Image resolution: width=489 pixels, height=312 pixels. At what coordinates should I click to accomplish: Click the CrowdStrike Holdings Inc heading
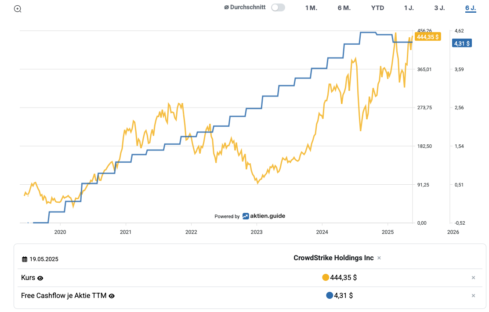click(x=333, y=258)
